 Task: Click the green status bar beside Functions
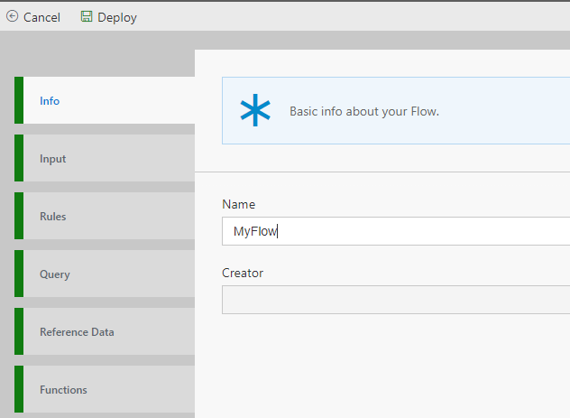[19, 389]
